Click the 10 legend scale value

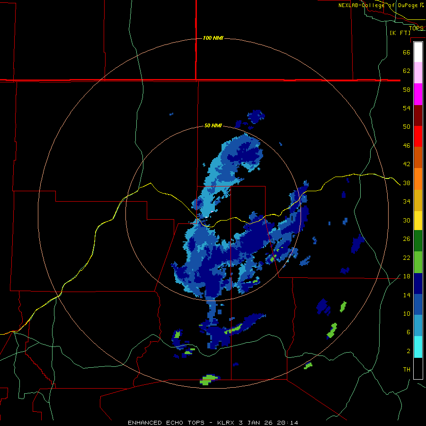tap(407, 314)
